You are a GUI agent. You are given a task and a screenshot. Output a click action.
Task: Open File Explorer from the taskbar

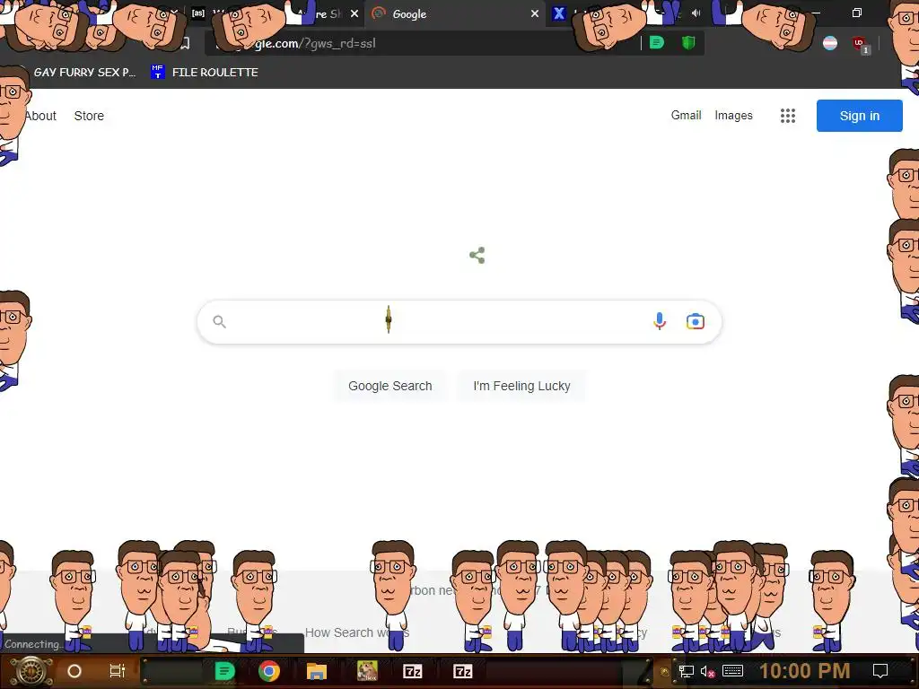click(x=317, y=671)
